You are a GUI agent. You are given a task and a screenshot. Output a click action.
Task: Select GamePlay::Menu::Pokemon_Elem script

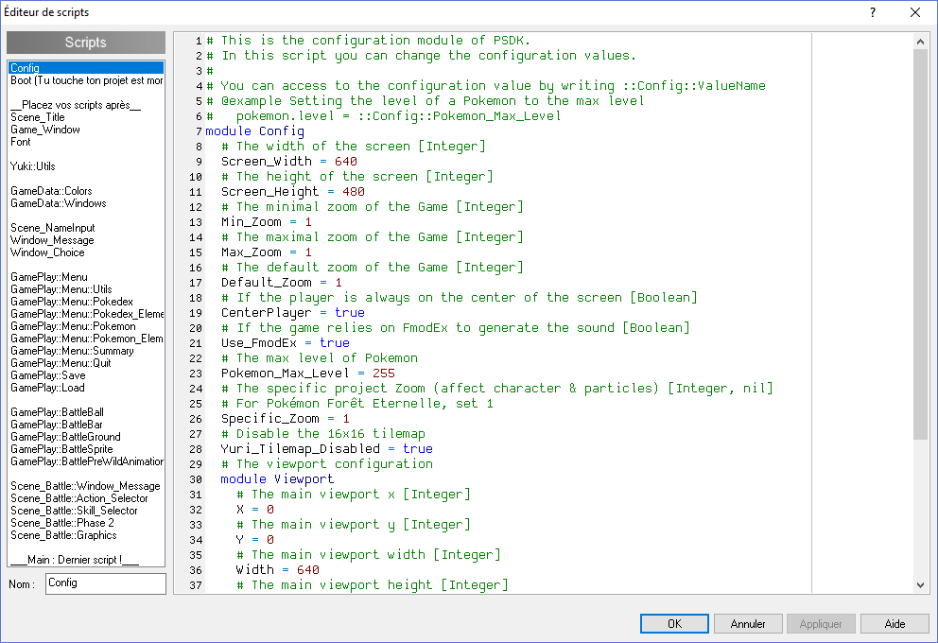click(x=86, y=338)
